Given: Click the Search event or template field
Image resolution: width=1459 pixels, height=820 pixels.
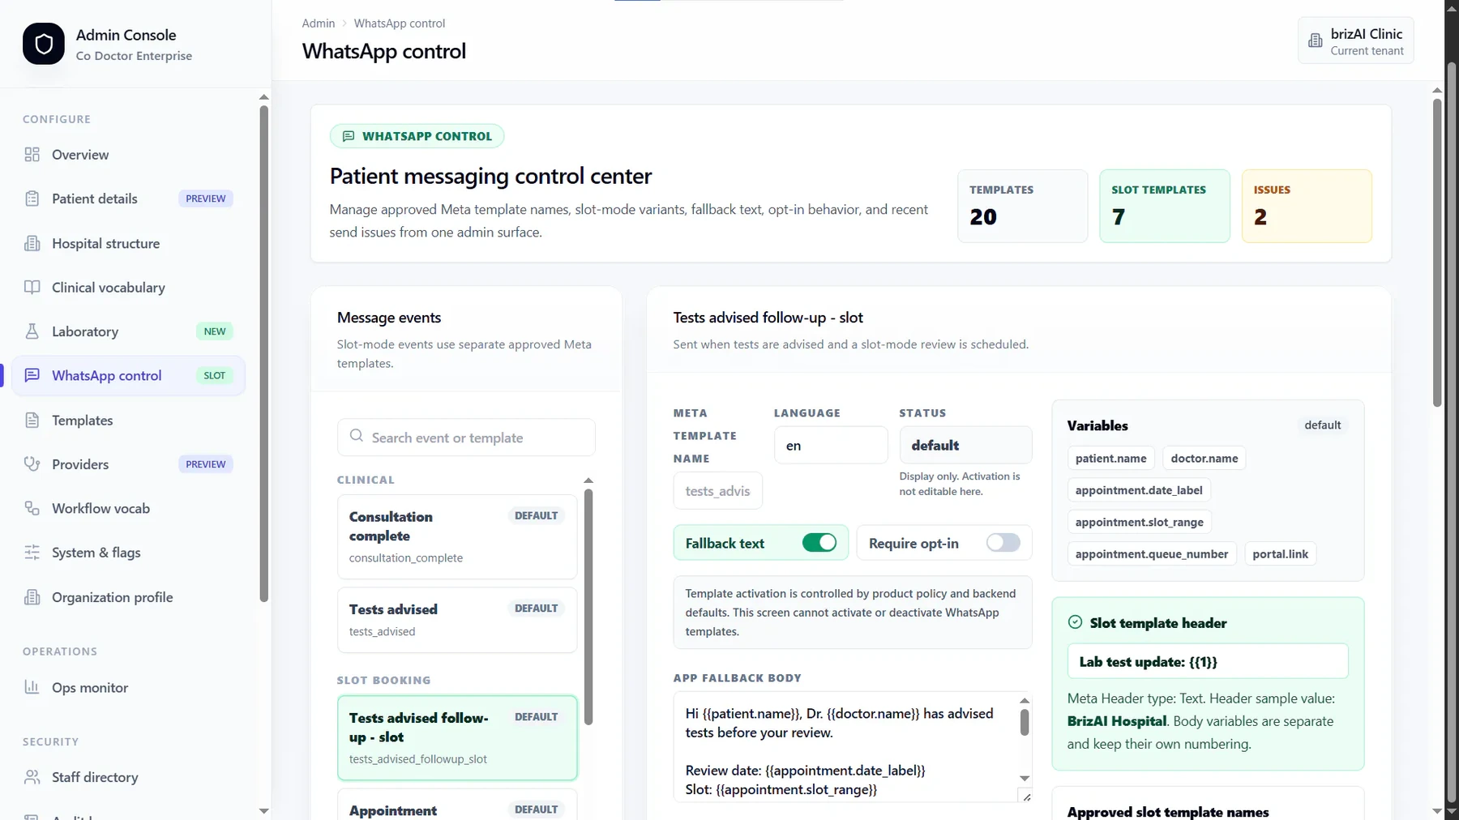Looking at the screenshot, I should (x=466, y=438).
